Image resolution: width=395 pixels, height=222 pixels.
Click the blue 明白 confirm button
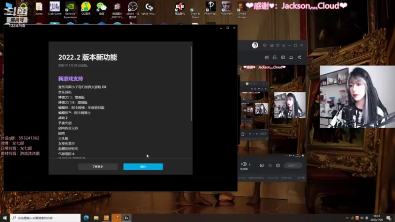pyautogui.click(x=143, y=167)
